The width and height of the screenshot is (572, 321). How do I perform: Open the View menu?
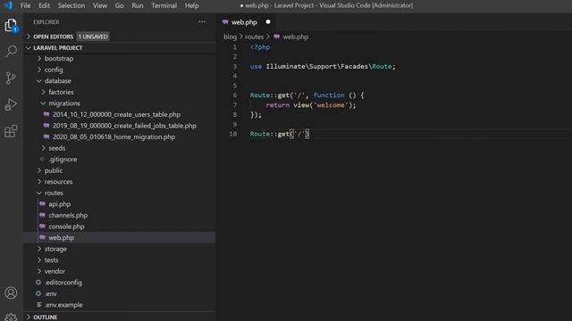tap(100, 5)
